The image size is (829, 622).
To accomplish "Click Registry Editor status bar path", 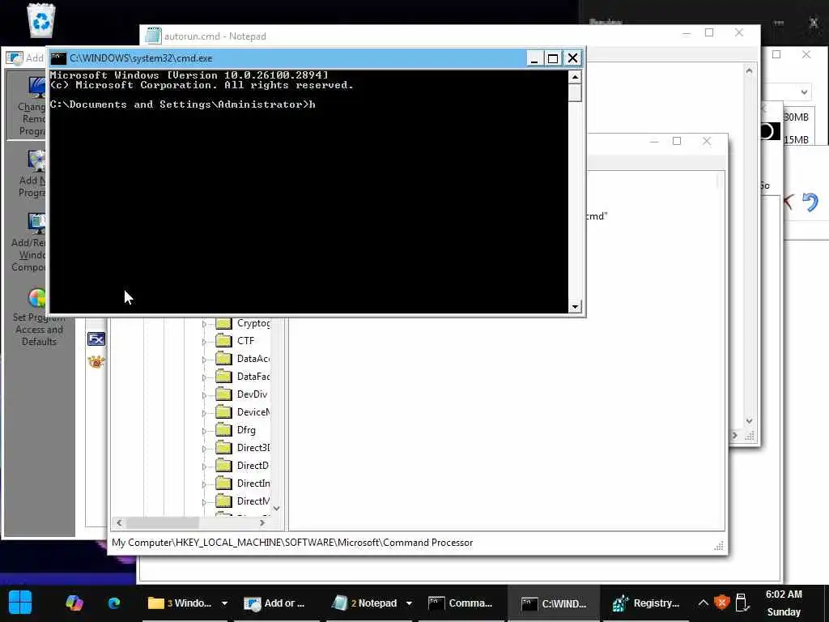I will [x=292, y=543].
